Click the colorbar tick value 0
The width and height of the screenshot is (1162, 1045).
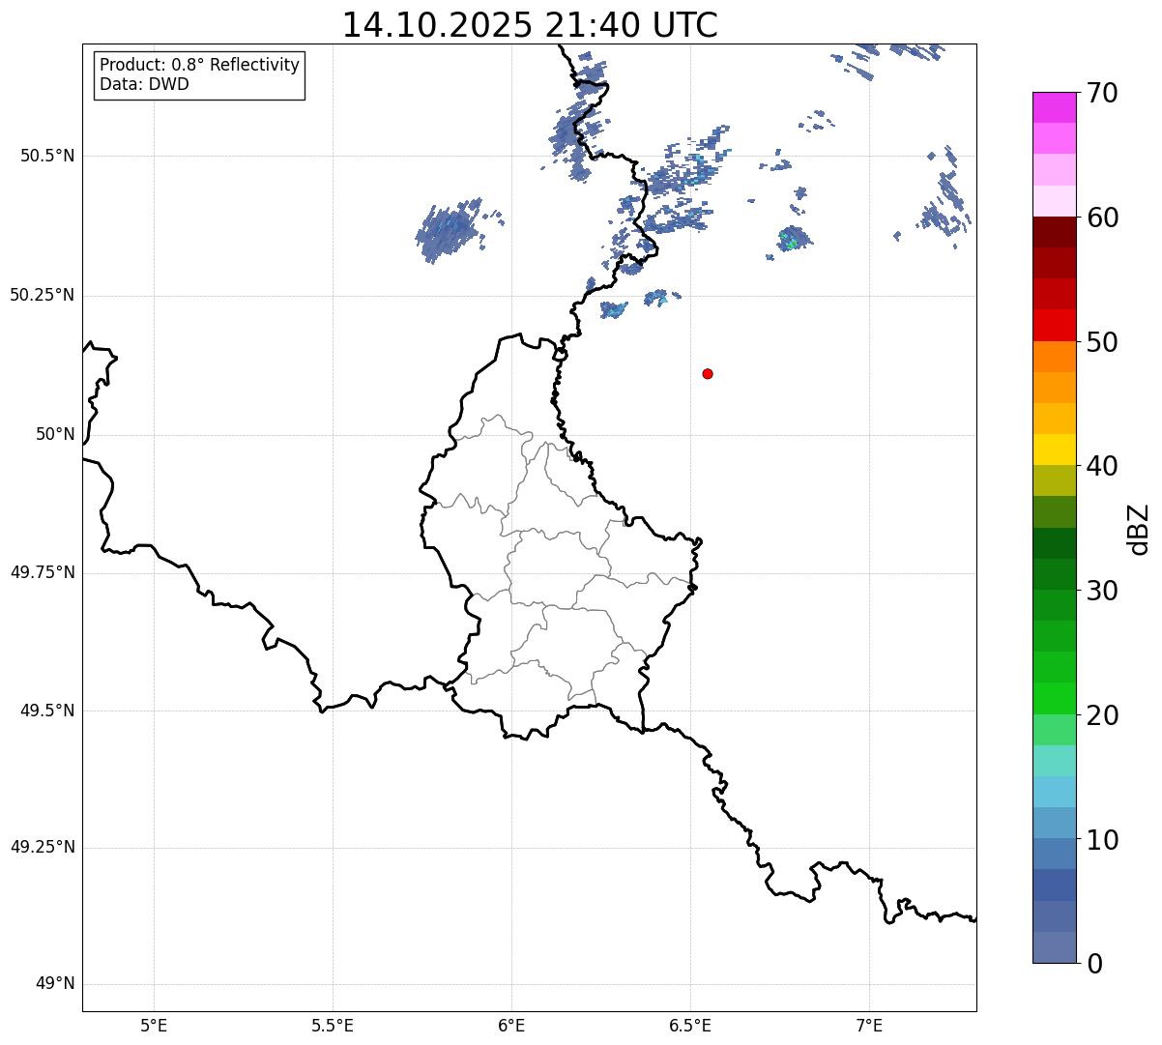point(1094,964)
